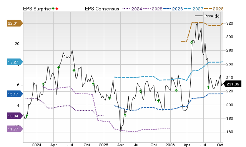
Task: Click the 2026 label on the time axis
Action: click(x=170, y=145)
